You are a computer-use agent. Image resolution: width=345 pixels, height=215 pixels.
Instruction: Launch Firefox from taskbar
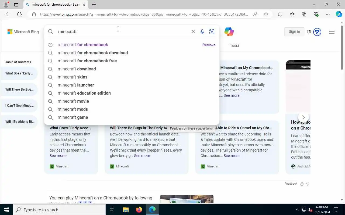[139, 210]
